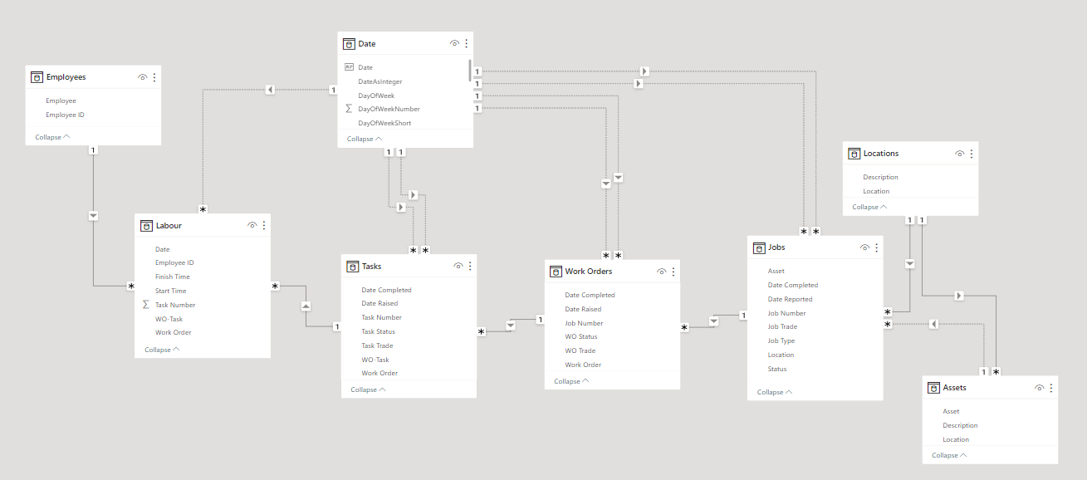Image resolution: width=1087 pixels, height=480 pixels.
Task: Collapse the Labour table
Action: pos(162,350)
